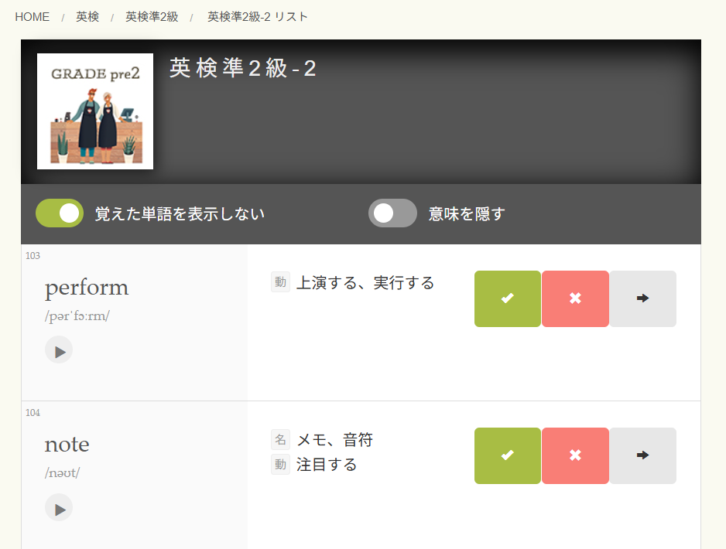Open 英検準2級 breadcrumb link
Viewport: 726px width, 549px height.
(152, 17)
